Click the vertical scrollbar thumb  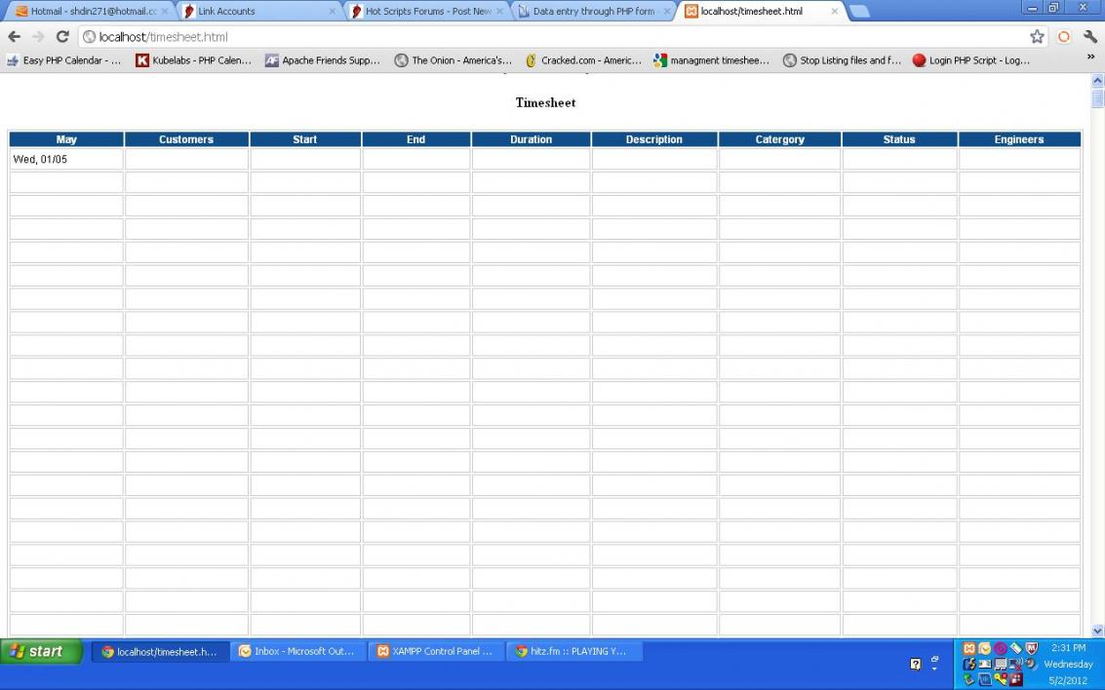coord(1097,97)
